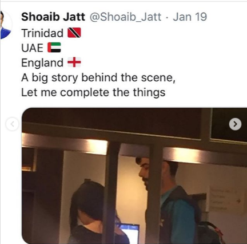
Task: Click the line "Let me complete the things"
Action: click(93, 92)
